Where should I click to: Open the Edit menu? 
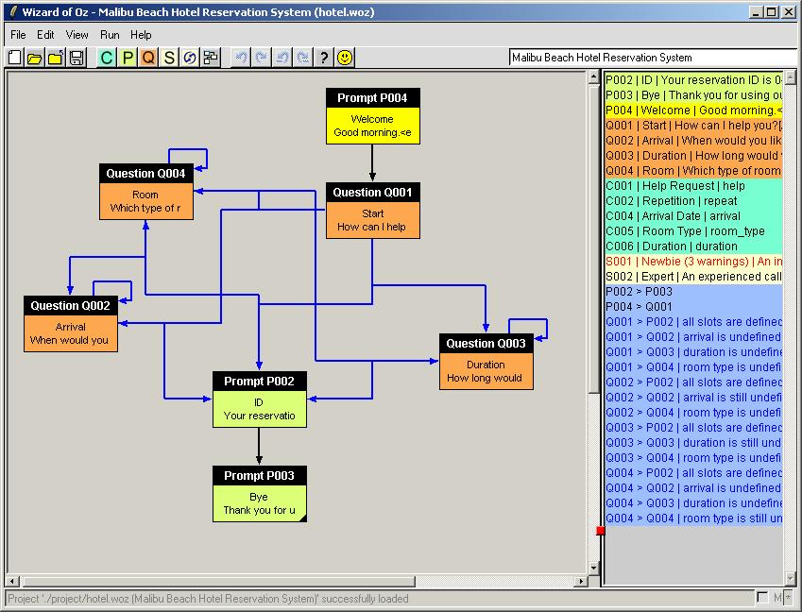tap(45, 35)
